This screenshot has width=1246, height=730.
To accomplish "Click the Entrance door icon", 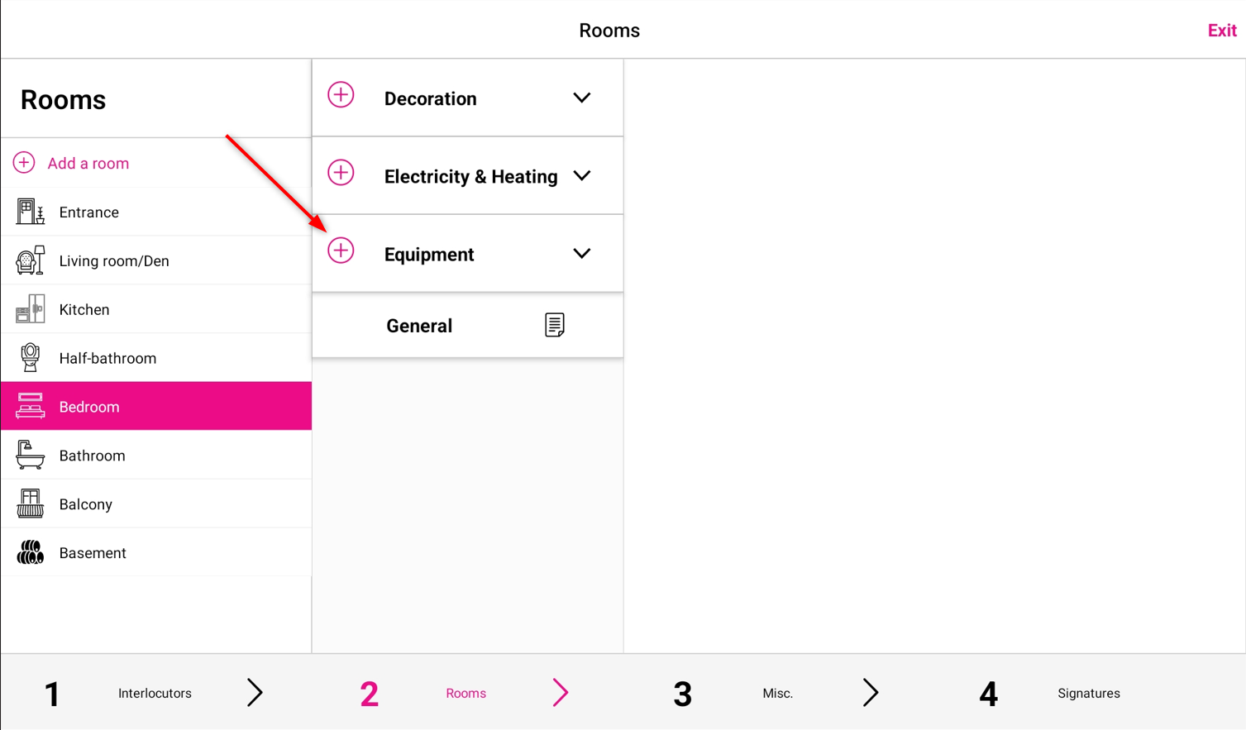I will coord(30,212).
